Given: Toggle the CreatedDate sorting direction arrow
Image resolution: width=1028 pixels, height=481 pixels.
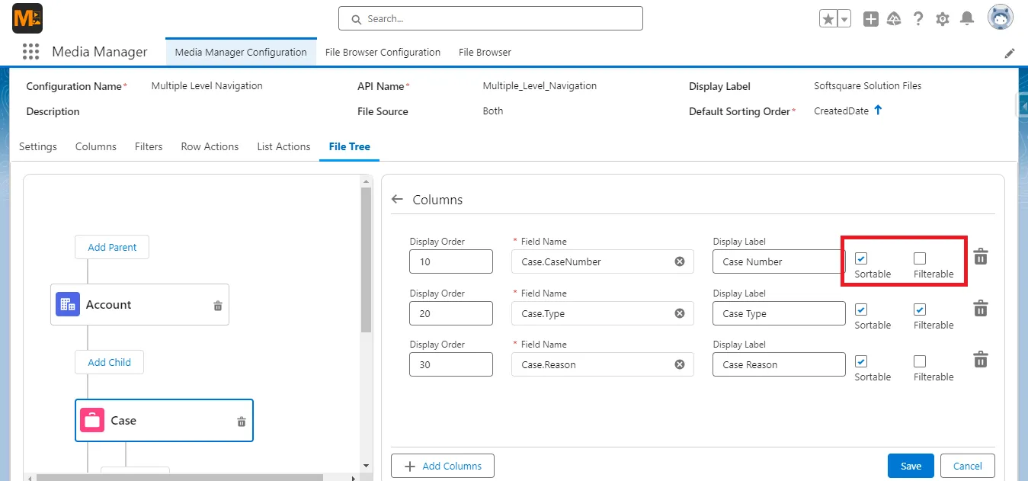Looking at the screenshot, I should pos(877,111).
